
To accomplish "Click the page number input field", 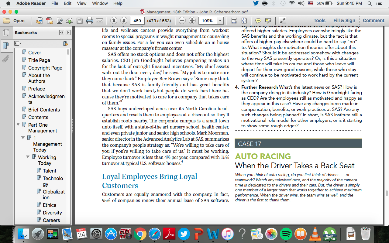I will click(x=137, y=21).
